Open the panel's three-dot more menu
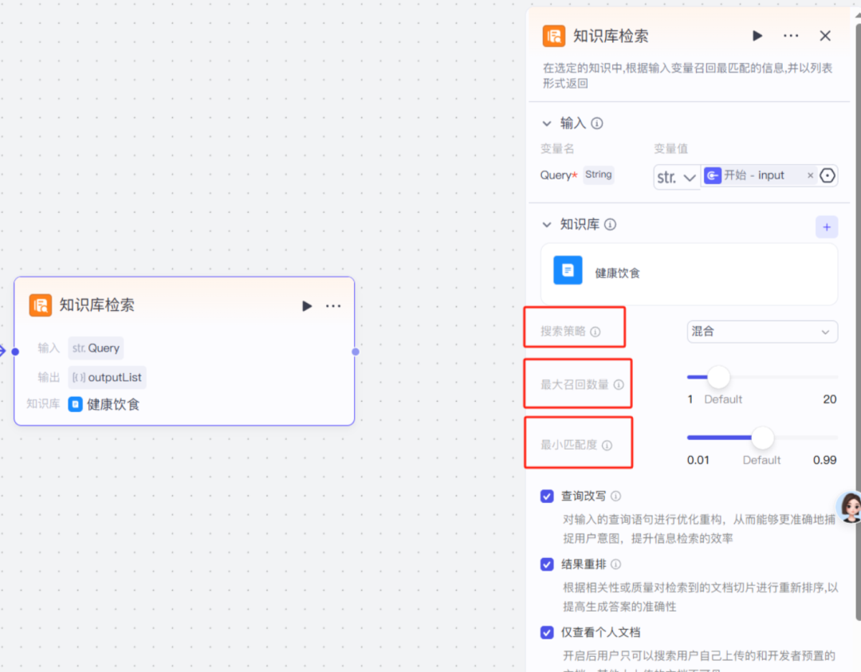 point(791,36)
